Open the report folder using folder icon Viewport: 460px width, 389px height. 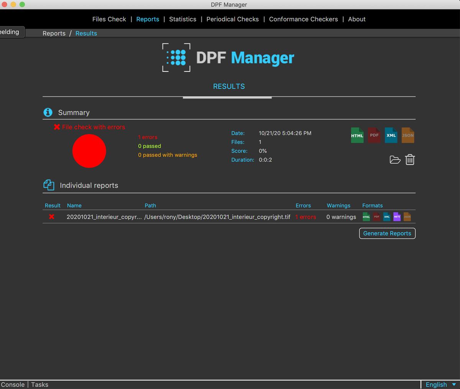click(395, 160)
